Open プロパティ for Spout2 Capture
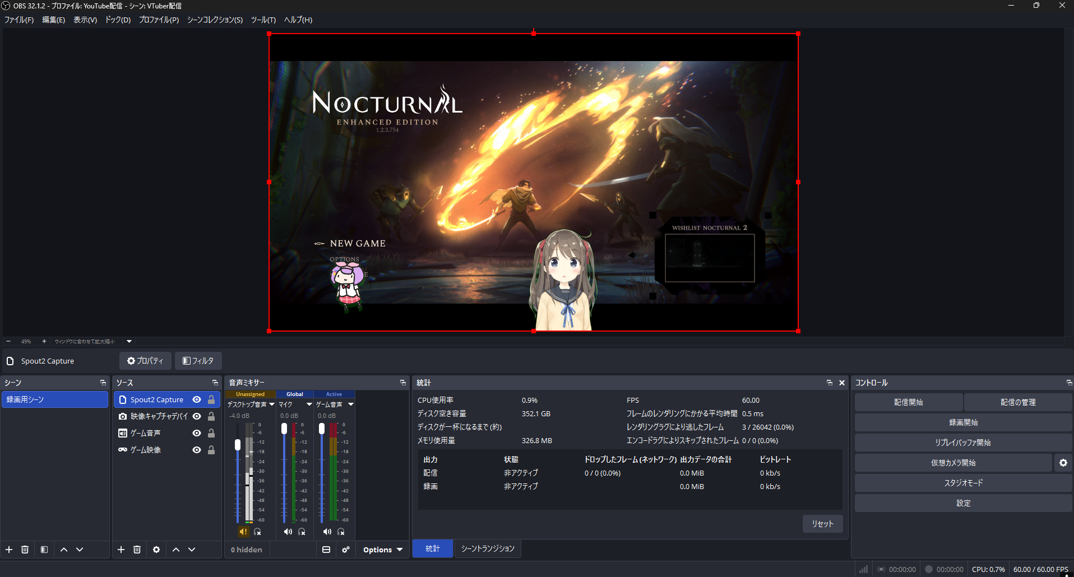 tap(145, 361)
